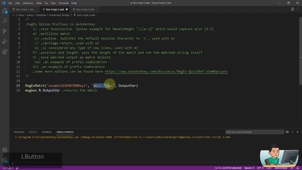Switch to the Problems panel tab
The height and width of the screenshot is (170, 302).
[19, 132]
